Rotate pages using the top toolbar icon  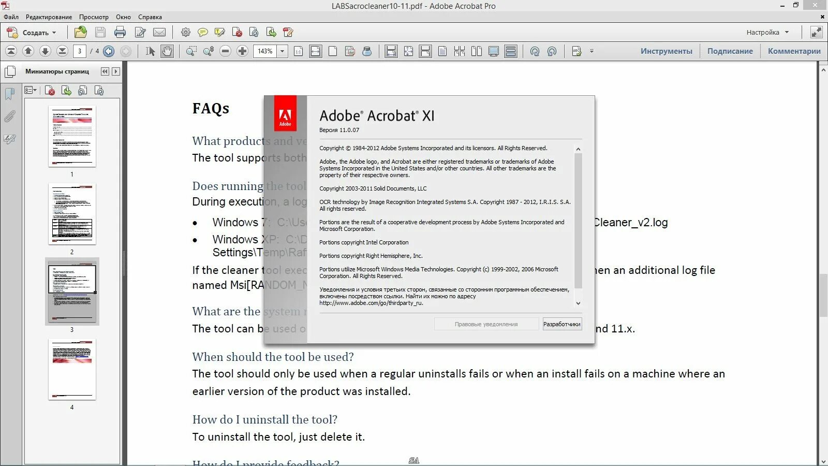point(254,32)
